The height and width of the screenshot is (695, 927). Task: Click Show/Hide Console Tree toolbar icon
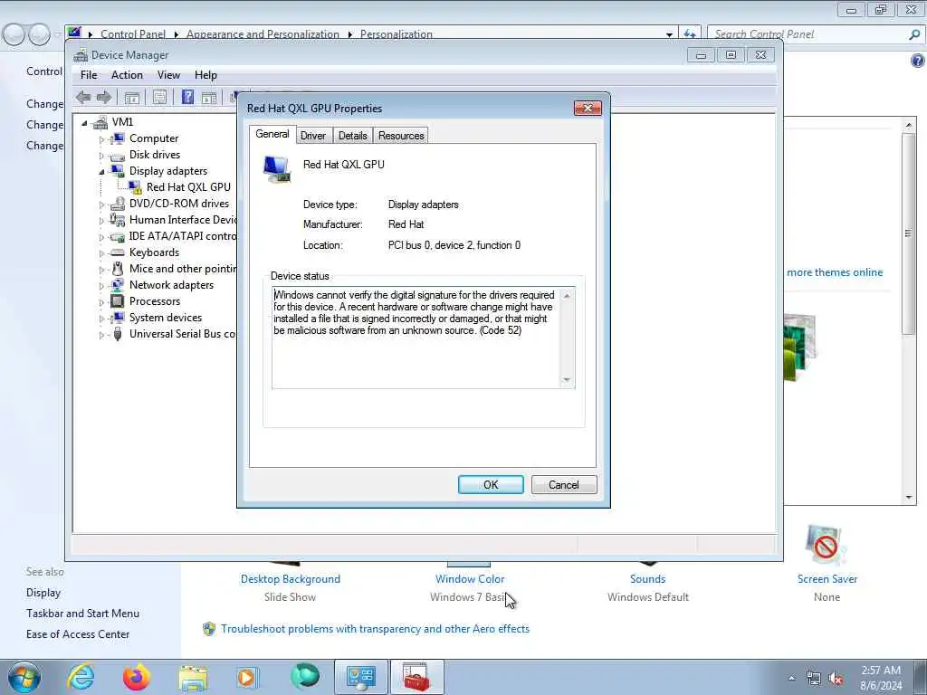pyautogui.click(x=132, y=98)
